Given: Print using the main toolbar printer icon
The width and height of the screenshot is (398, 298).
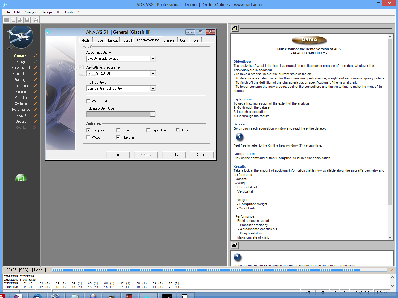Looking at the screenshot, I should (36, 20).
